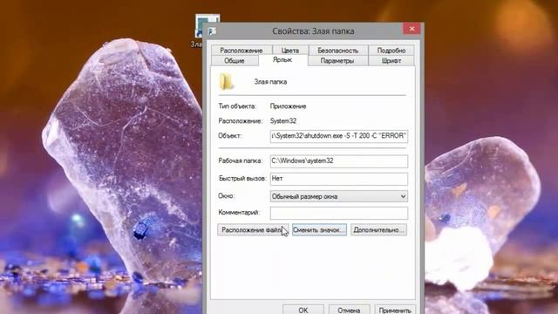Click the empty Комментарий field
This screenshot has width=558, height=314.
339,213
